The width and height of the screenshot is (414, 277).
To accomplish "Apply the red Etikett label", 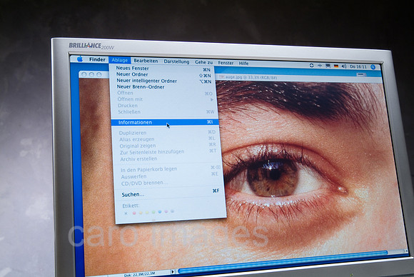I will click(x=134, y=213).
